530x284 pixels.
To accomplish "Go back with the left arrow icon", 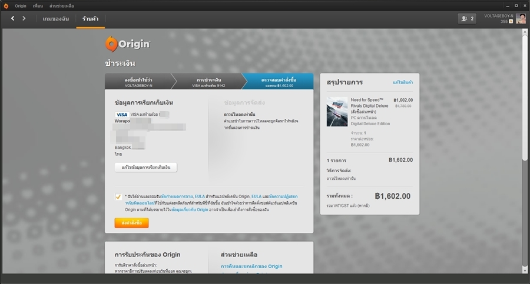I will tap(12, 18).
